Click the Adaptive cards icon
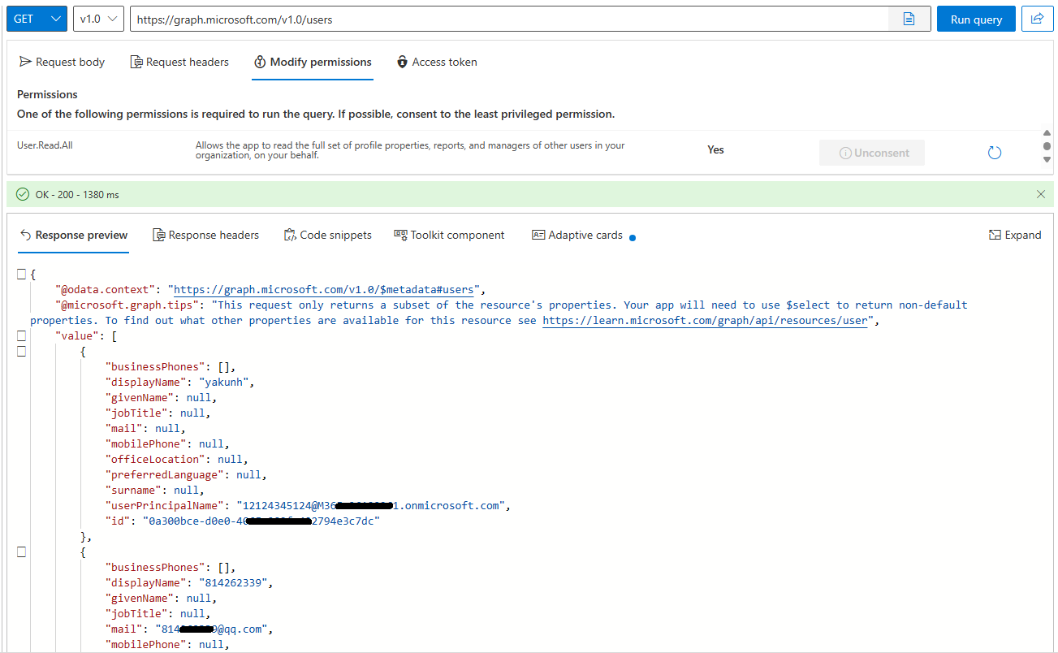Screen dimensions: 1058x653 tap(538, 235)
